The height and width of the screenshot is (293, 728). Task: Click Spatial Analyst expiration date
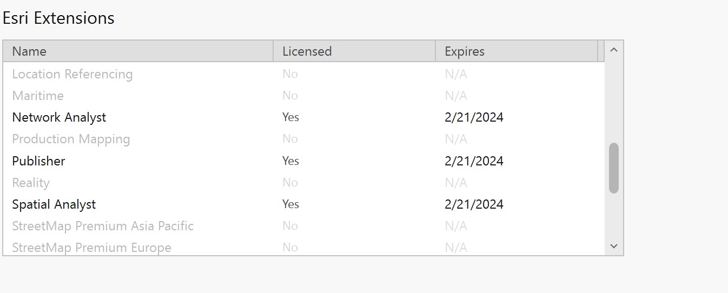474,204
